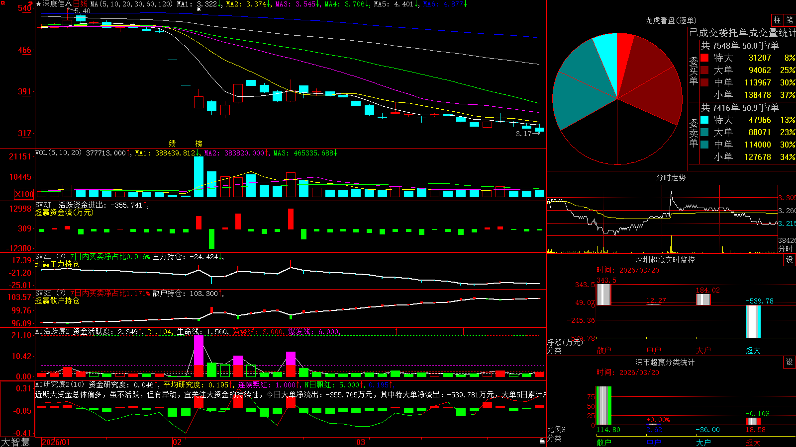Click the 爆发线: 6.000 label
This screenshot has height=447, width=796.
pyautogui.click(x=314, y=332)
